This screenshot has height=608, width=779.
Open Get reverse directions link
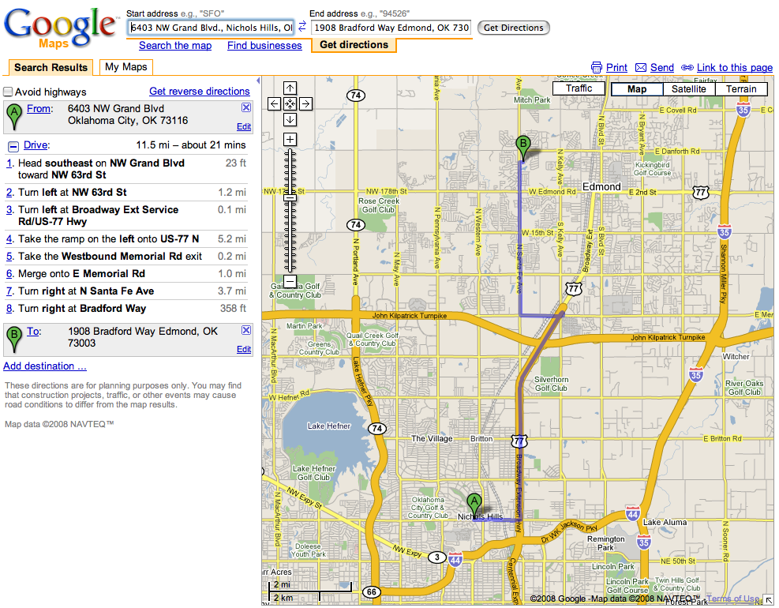click(200, 92)
